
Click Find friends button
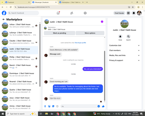tap(119, 13)
